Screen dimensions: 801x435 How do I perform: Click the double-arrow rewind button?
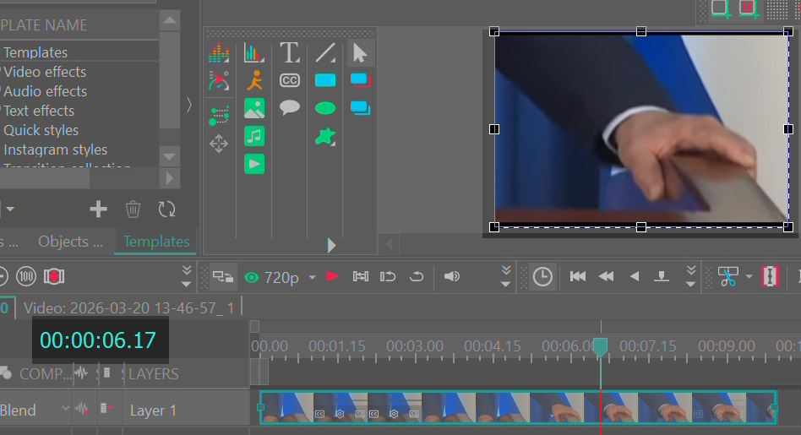pyautogui.click(x=607, y=277)
